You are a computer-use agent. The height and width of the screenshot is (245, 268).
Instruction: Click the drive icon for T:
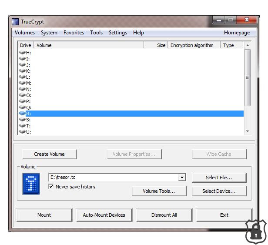pos(22,126)
